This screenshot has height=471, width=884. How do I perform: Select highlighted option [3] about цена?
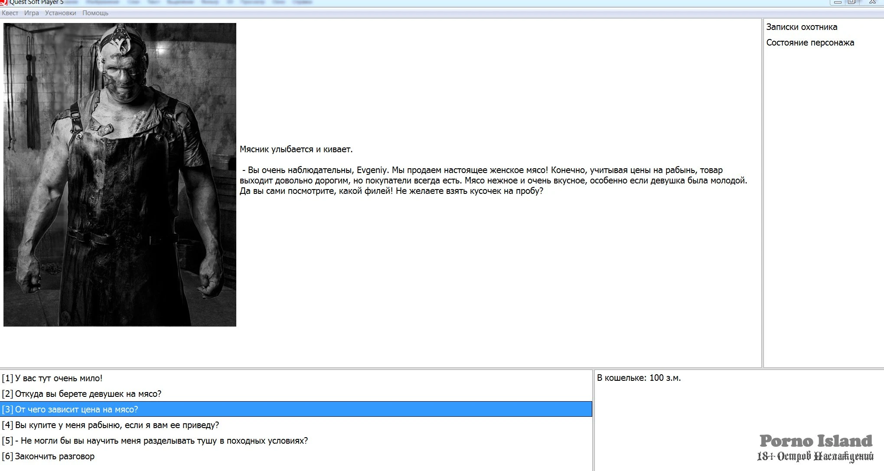(x=70, y=409)
